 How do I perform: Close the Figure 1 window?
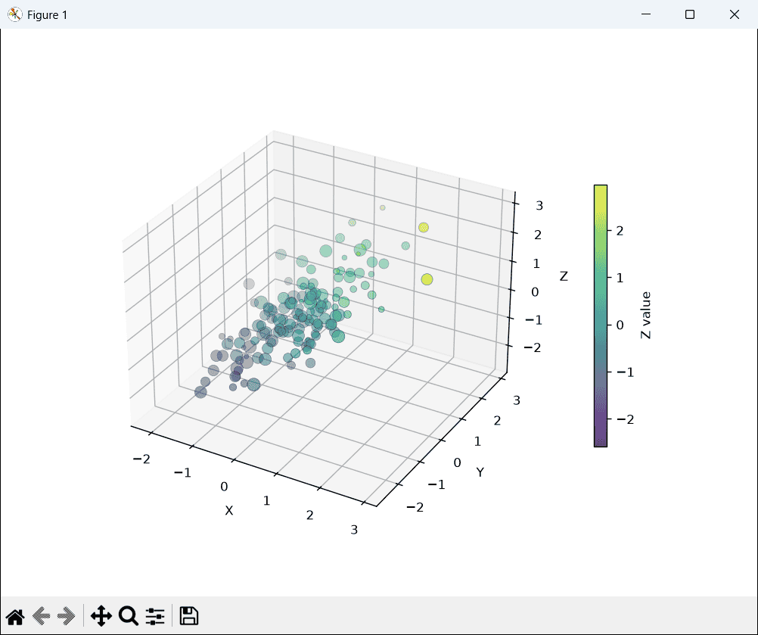[735, 14]
